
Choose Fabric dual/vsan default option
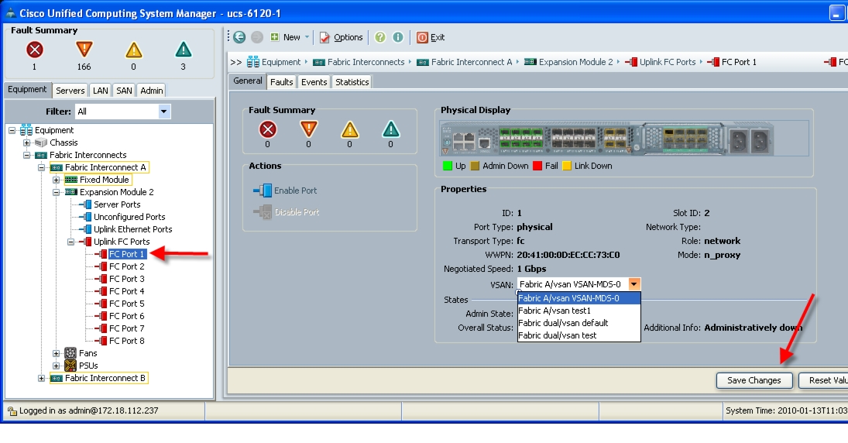(x=579, y=323)
